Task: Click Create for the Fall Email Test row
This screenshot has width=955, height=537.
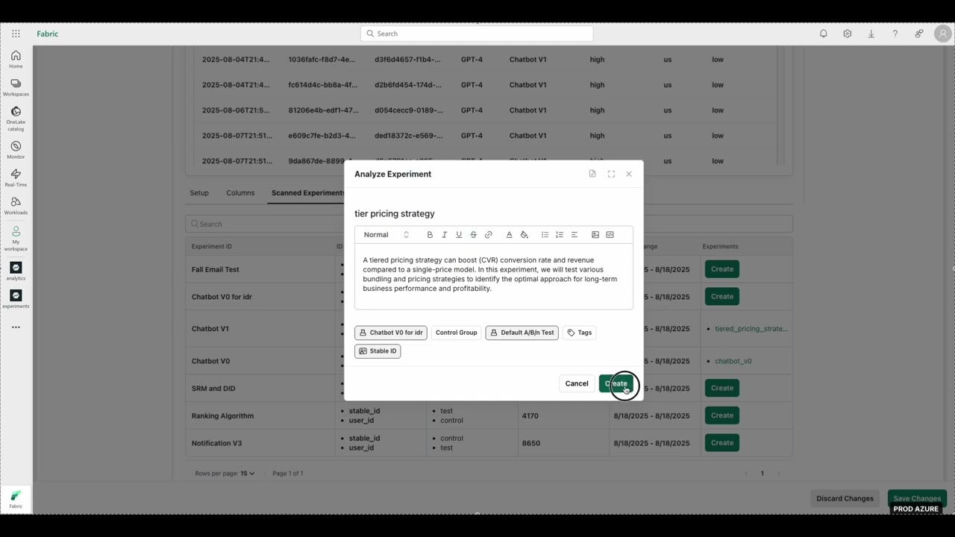Action: click(x=722, y=269)
